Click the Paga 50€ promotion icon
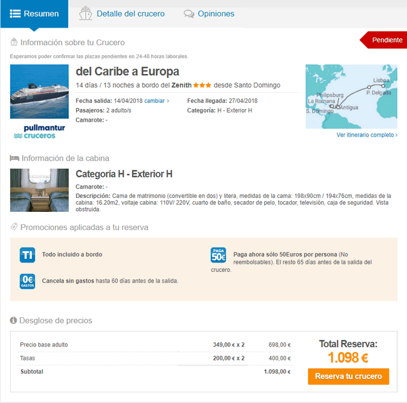This screenshot has width=407, height=403. pos(219,255)
